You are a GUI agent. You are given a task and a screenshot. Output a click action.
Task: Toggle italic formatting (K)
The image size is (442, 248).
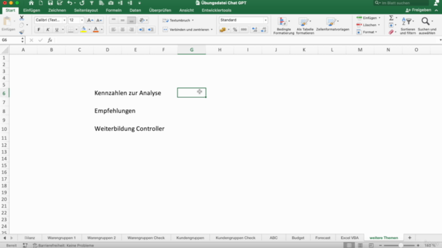click(x=48, y=30)
